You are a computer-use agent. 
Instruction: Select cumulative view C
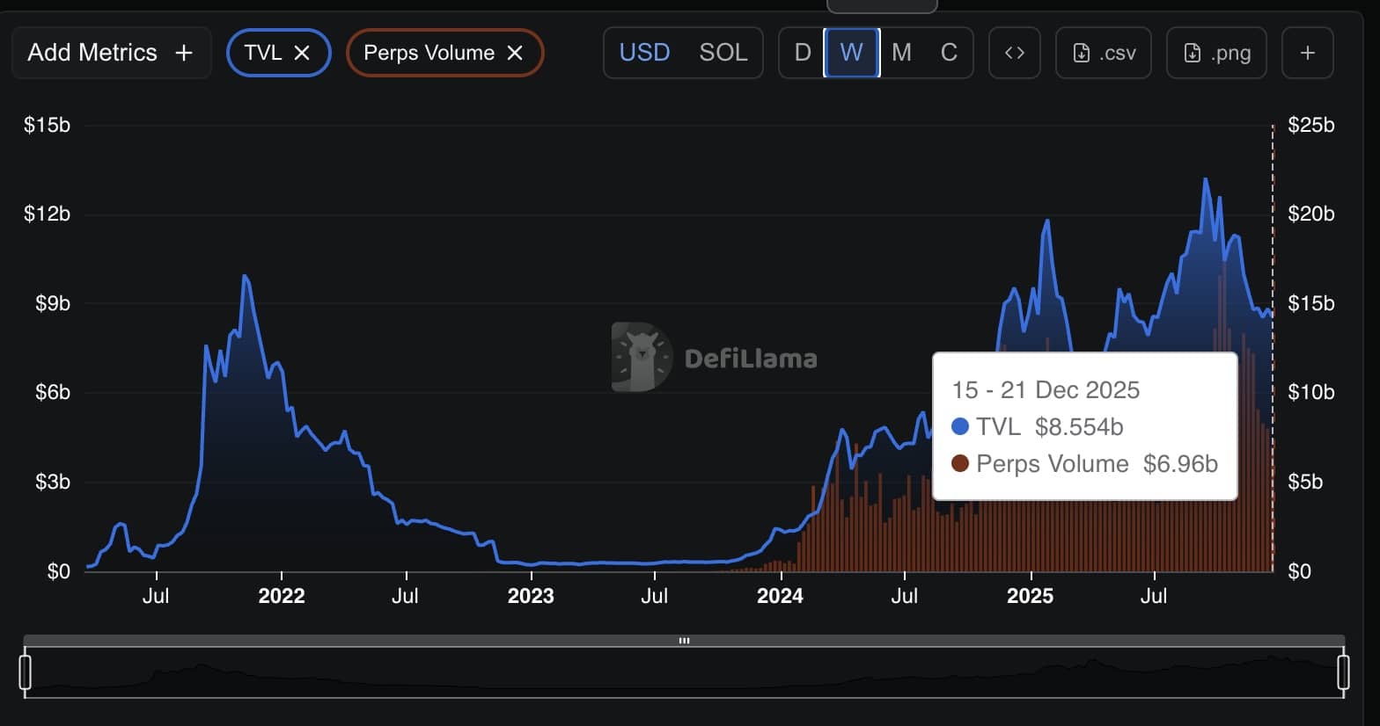click(949, 53)
